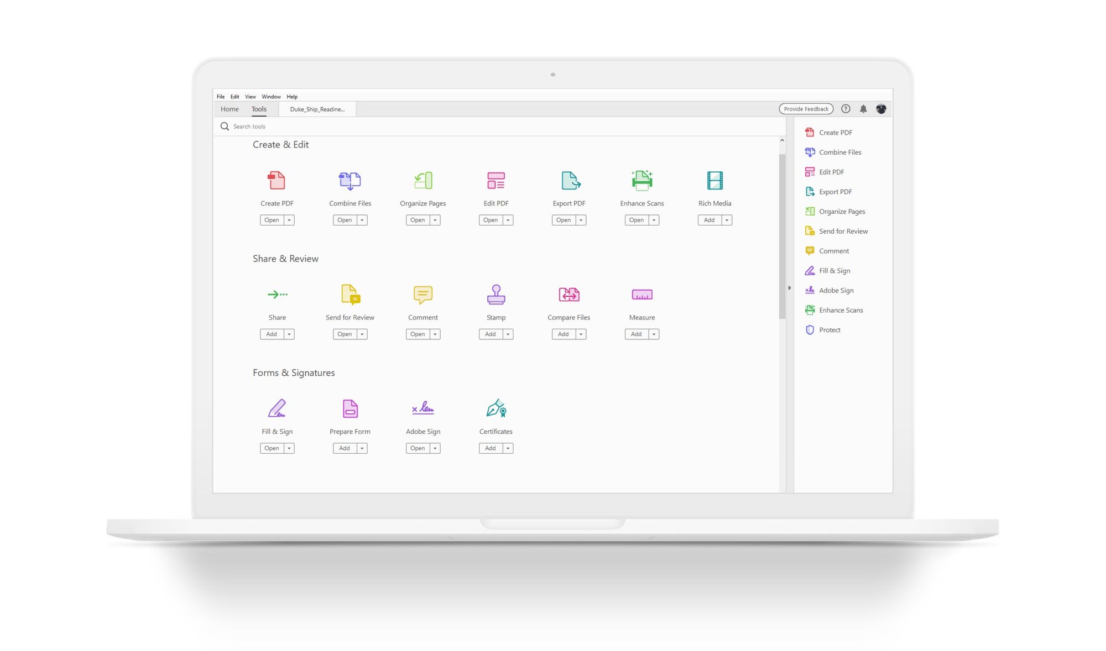Expand the Create PDF dropdown arrow
Viewport: 1106px width, 651px height.
(288, 219)
